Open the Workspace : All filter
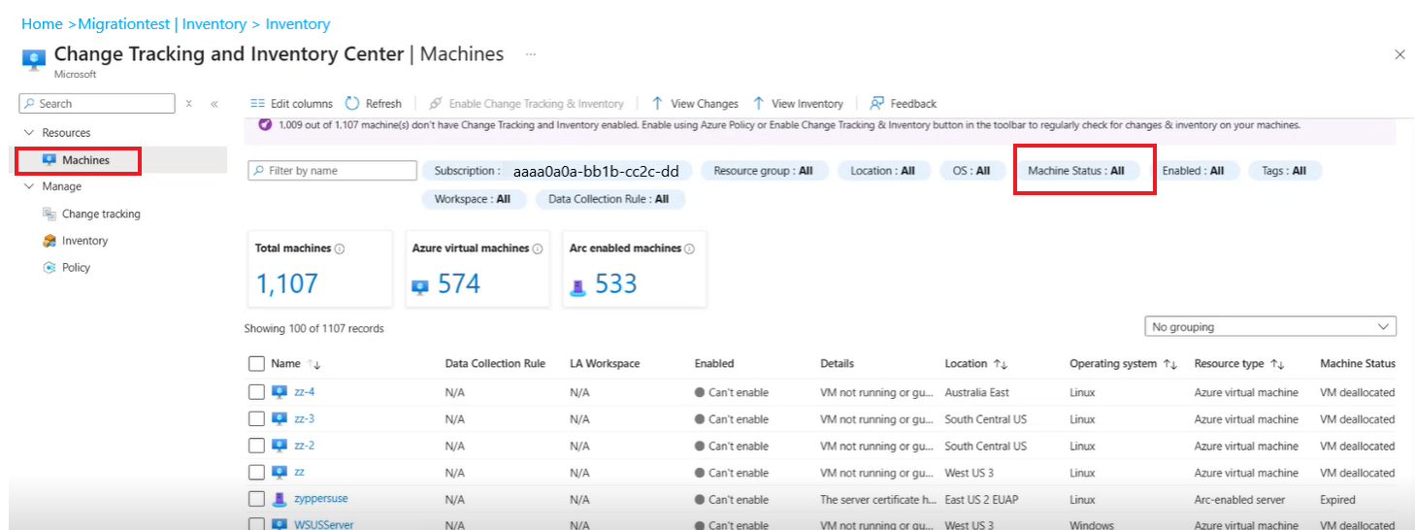This screenshot has height=530, width=1415. pos(475,199)
